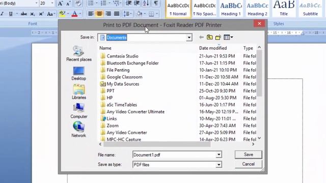Click the Save button
Image resolution: width=326 pixels, height=183 pixels.
(249, 155)
